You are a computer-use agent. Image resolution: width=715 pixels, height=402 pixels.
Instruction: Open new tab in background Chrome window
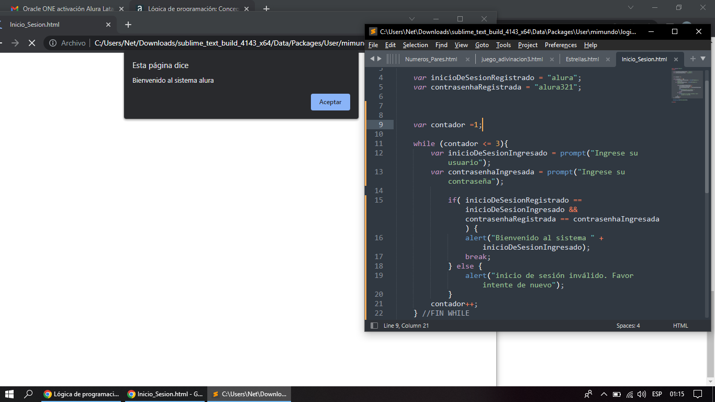(266, 9)
